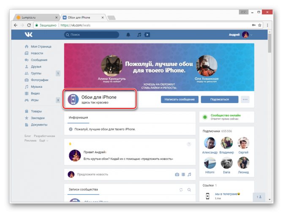
Task: Attach music icon in post box
Action: tap(189, 175)
